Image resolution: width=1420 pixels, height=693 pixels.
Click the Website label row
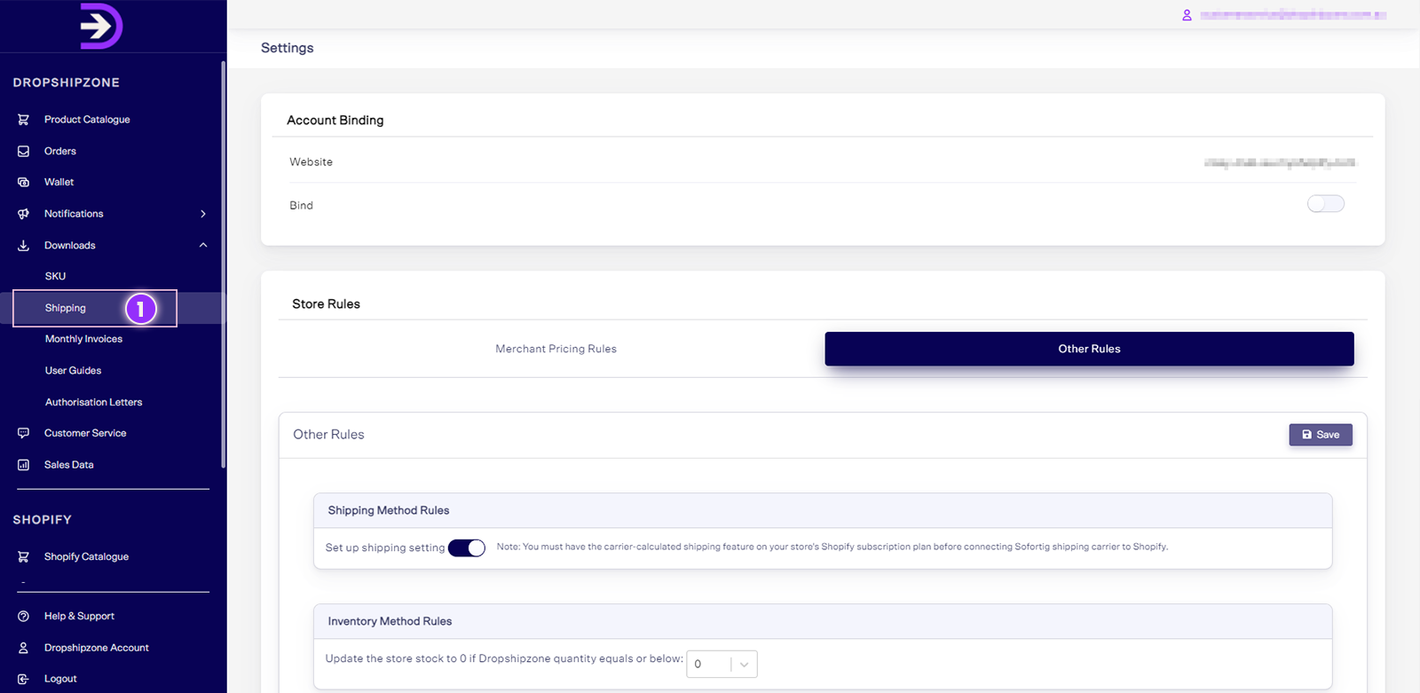(x=822, y=162)
